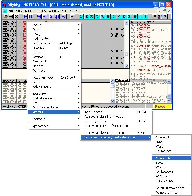This screenshot has width=192, height=196.
Task: Open CPU window with C toolbar button
Action: click(113, 16)
